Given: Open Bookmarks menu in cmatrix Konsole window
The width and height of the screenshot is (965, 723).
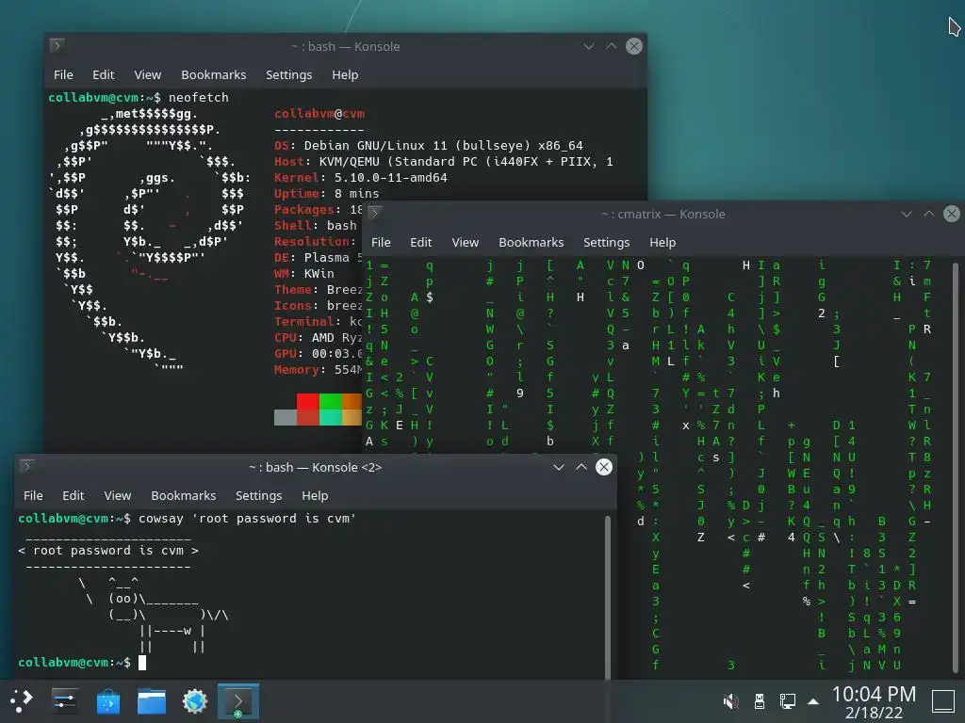Looking at the screenshot, I should click(532, 242).
